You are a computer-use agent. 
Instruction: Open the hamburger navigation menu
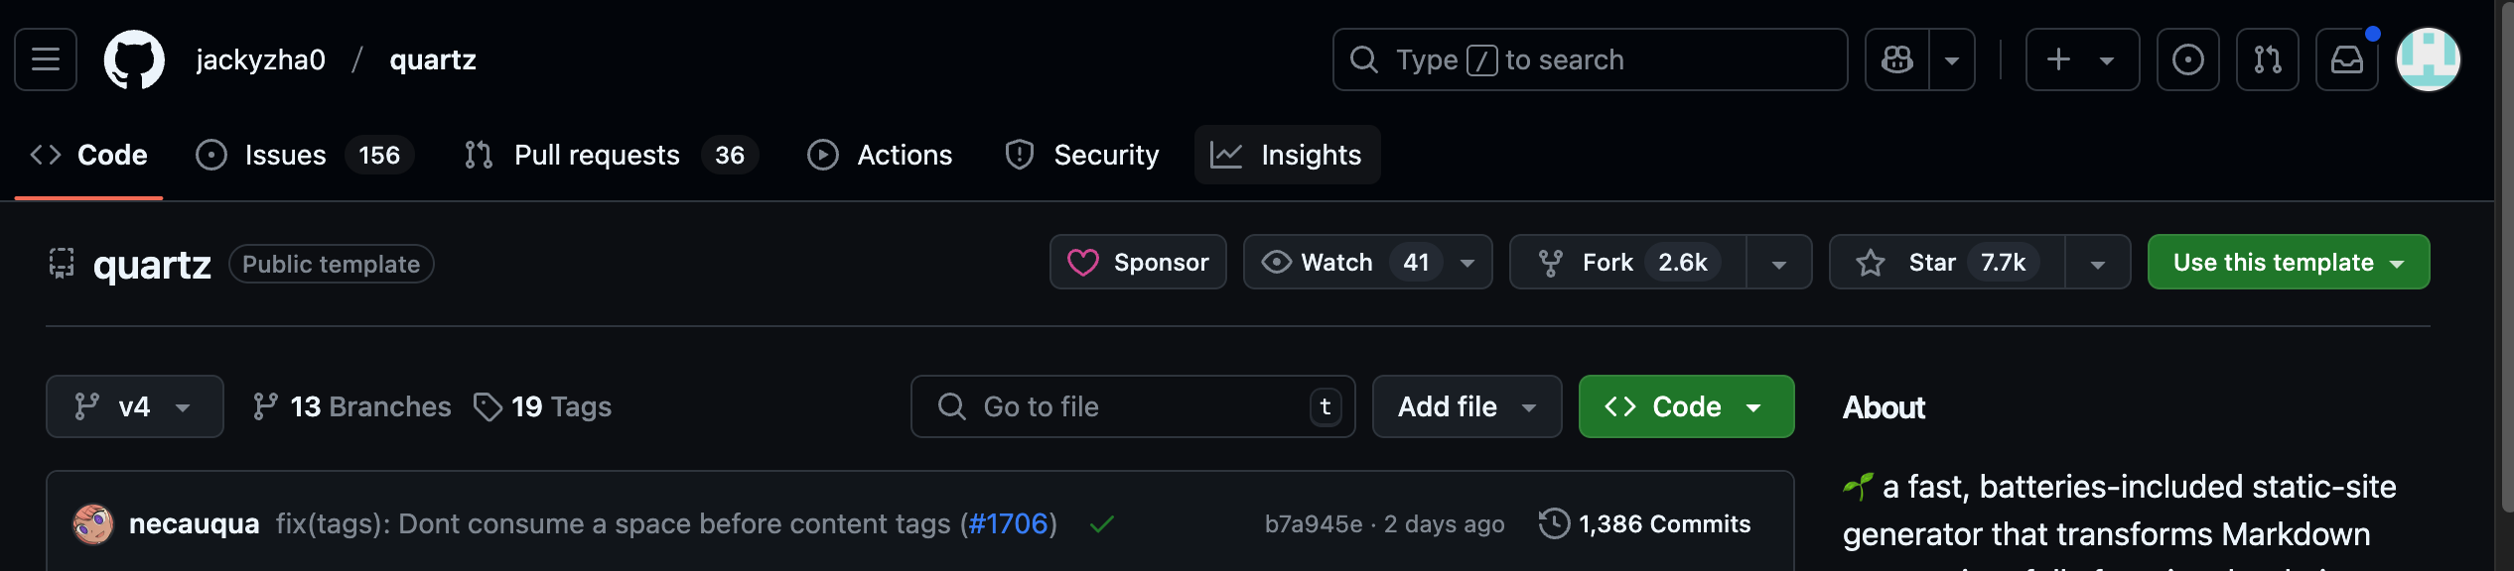(x=46, y=59)
